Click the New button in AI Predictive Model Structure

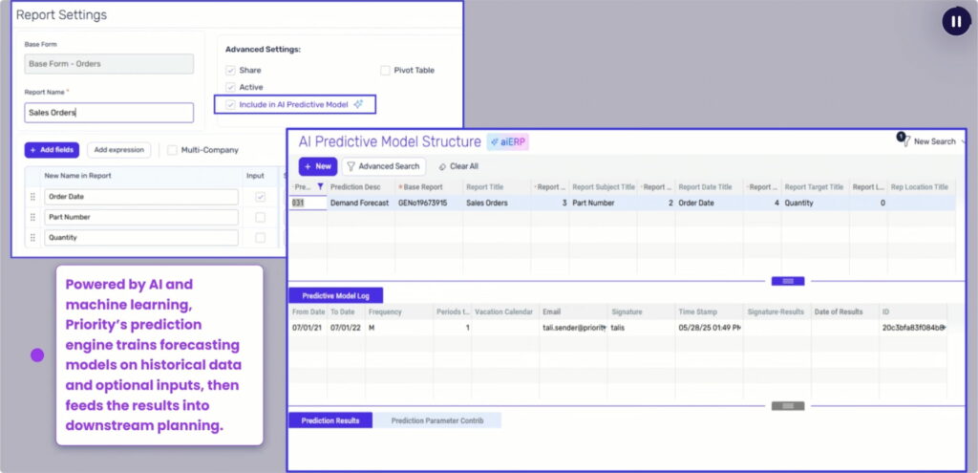318,166
